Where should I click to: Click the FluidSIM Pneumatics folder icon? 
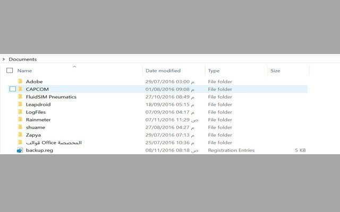pyautogui.click(x=20, y=96)
